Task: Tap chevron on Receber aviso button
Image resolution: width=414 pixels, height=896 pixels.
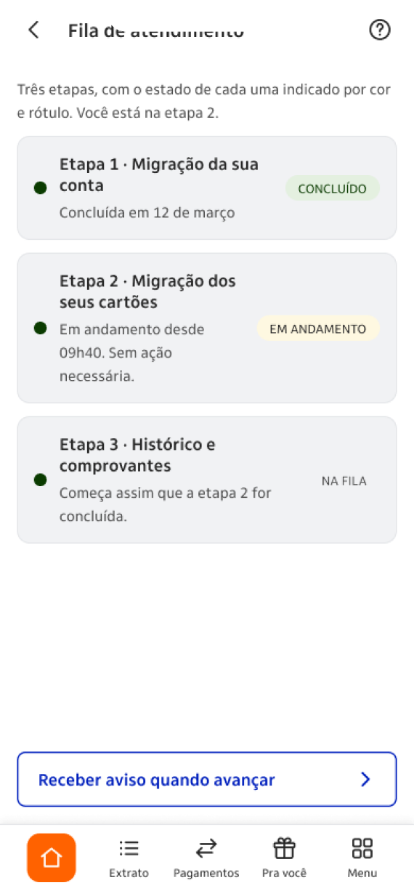Action: click(365, 780)
